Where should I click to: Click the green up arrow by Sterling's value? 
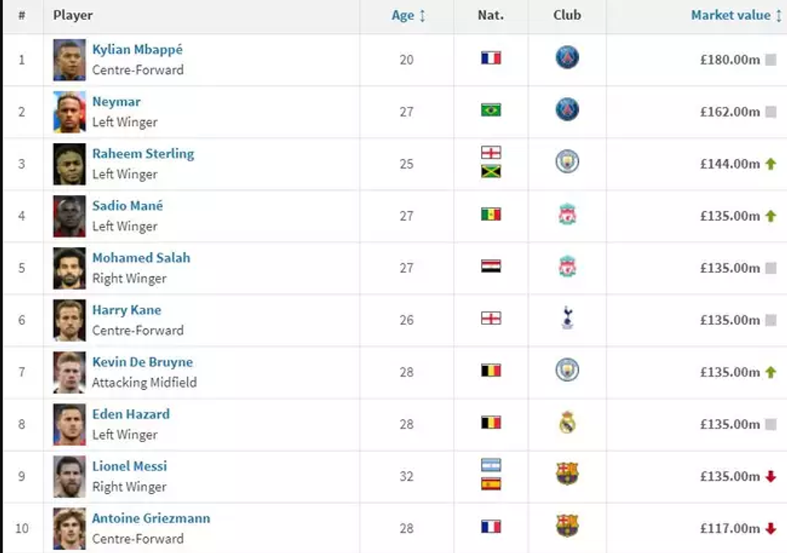771,164
